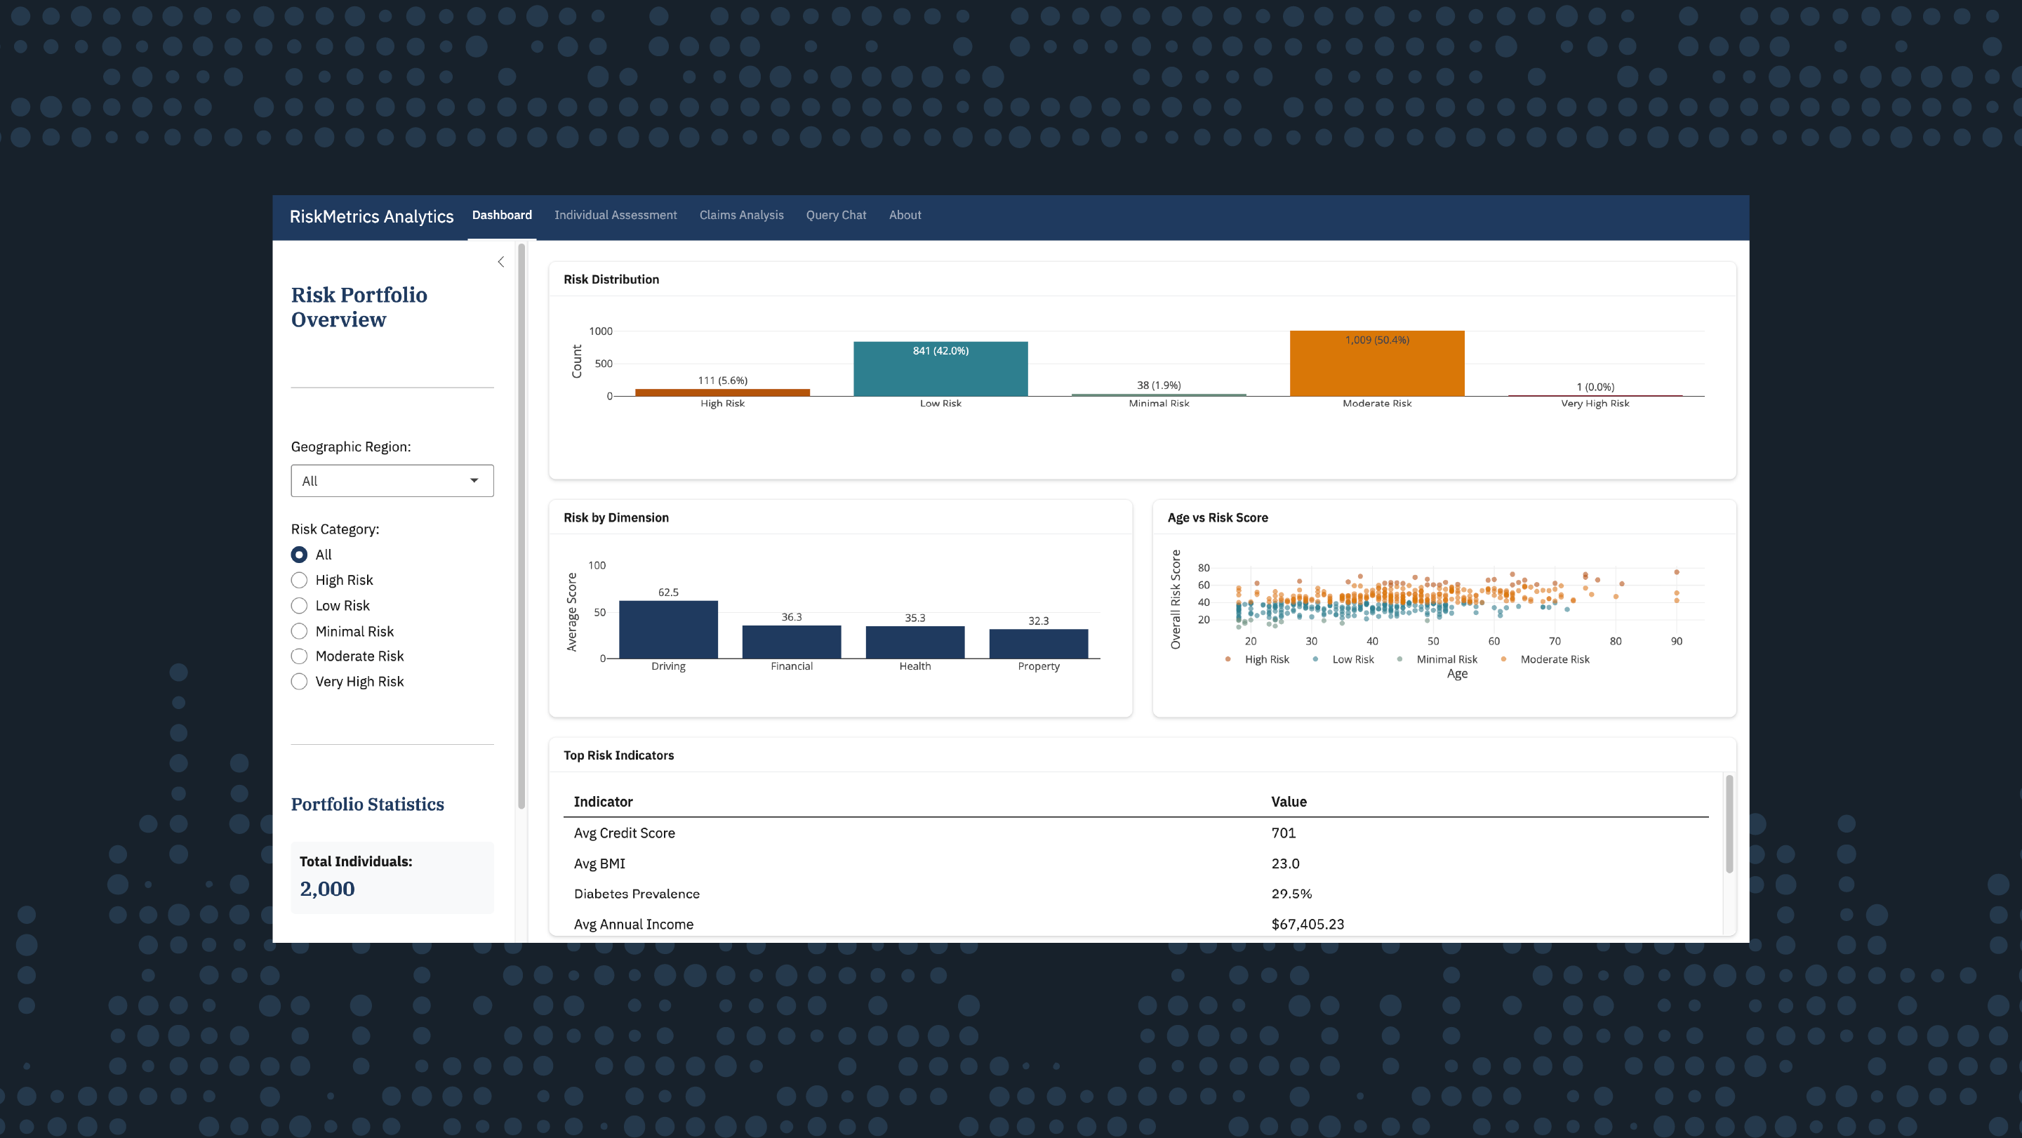Toggle Moderate Risk legend marker
This screenshot has height=1138, width=2022.
1503,660
